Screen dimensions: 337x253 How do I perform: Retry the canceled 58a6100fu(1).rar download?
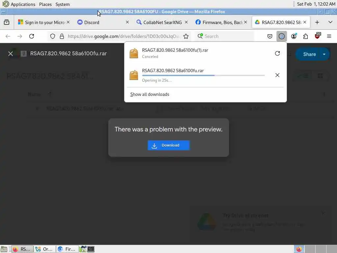[277, 53]
